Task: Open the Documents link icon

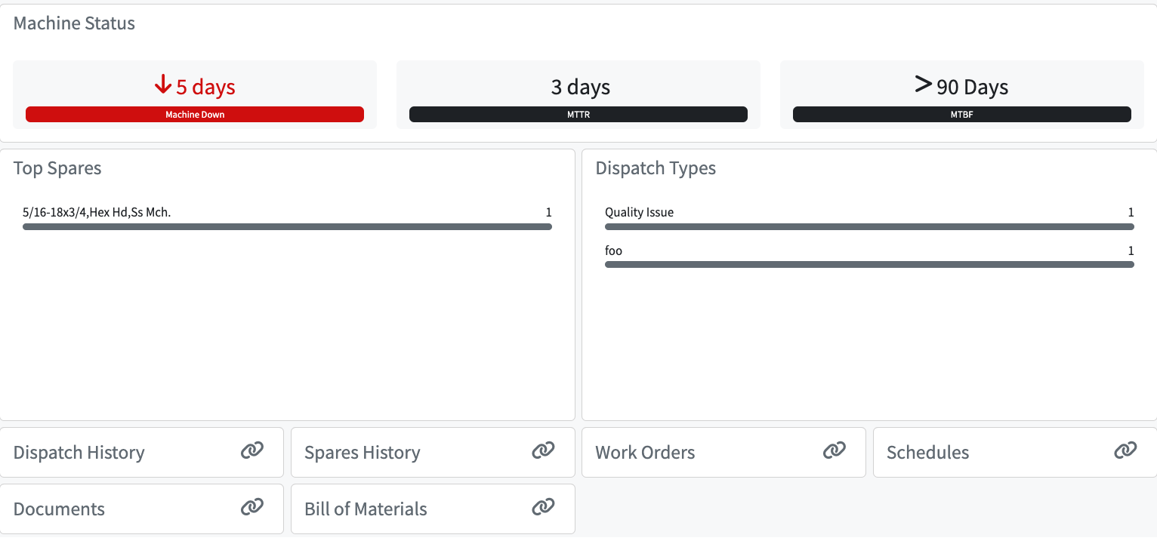Action: [x=252, y=507]
